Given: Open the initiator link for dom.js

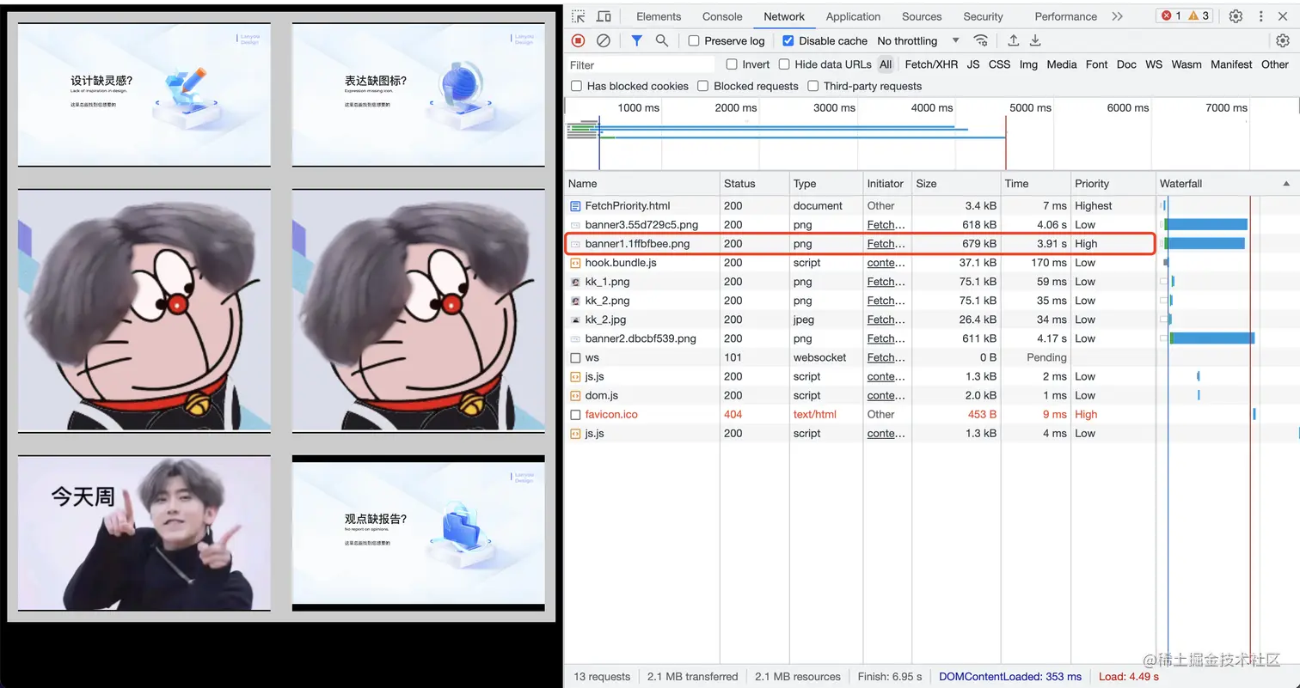Looking at the screenshot, I should 886,395.
